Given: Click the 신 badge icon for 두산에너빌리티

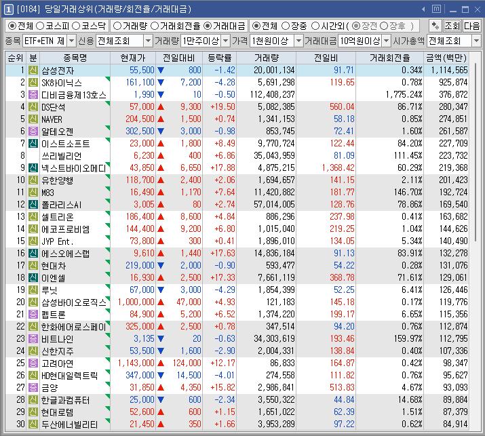Looking at the screenshot, I should 33,424.
